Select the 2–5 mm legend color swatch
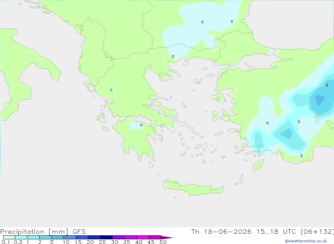The height and width of the screenshot is (244, 334). 45,237
